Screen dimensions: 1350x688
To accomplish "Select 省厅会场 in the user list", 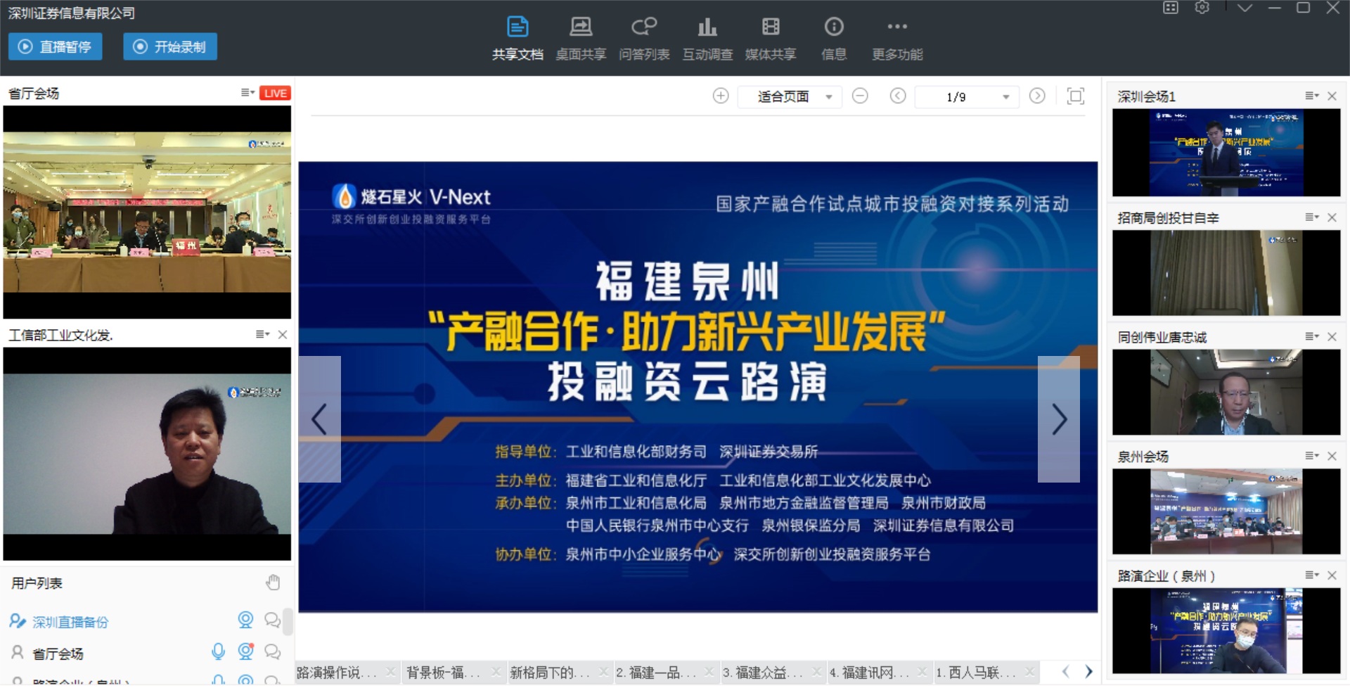I will pyautogui.click(x=58, y=654).
